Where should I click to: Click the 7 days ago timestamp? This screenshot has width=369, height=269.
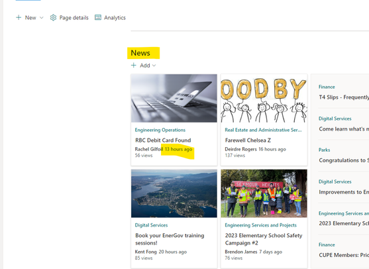(271, 252)
